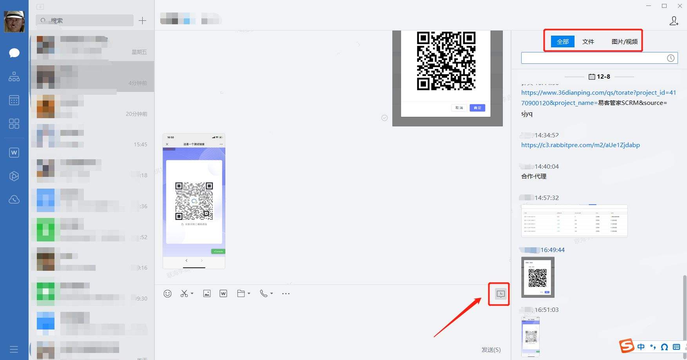Image resolution: width=687 pixels, height=360 pixels.
Task: Open the hamburger menu at sidebar bottom
Action: 14,349
